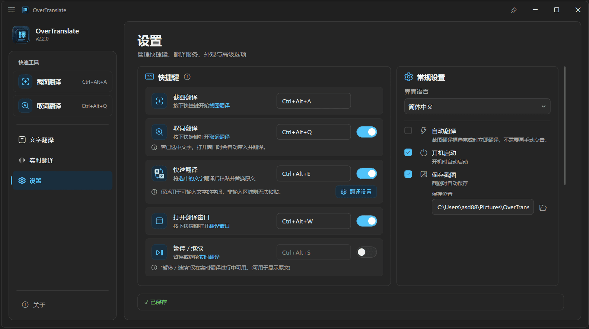589x329 pixels.
Task: Click the 截图翻译 shortcut field Ctrl+Alt+A
Action: 313,101
